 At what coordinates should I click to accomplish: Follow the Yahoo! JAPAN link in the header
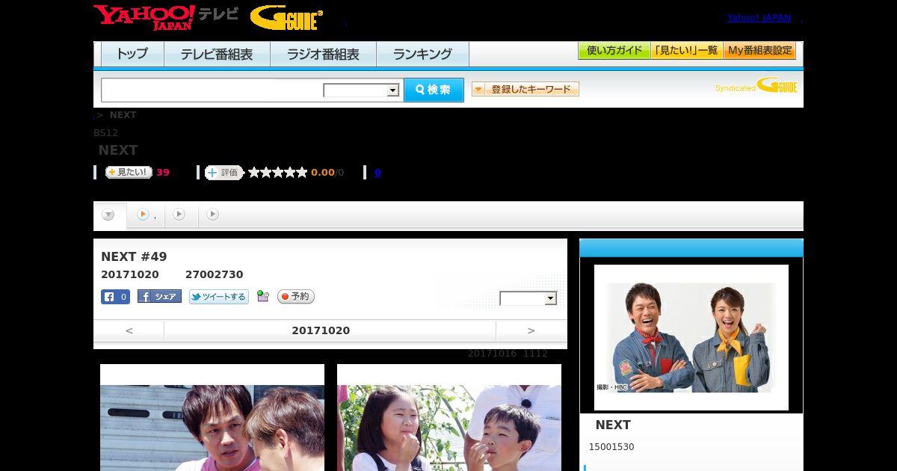759,18
